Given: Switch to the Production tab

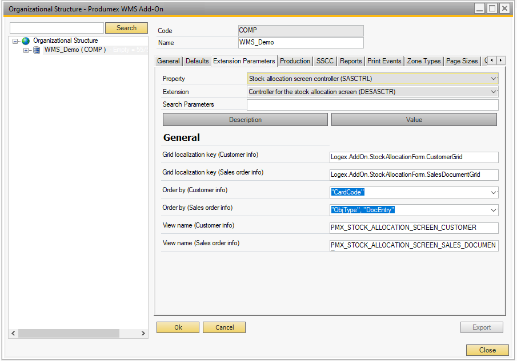Looking at the screenshot, I should tap(295, 61).
